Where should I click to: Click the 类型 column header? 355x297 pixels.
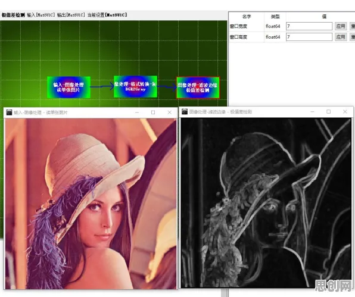(x=275, y=17)
